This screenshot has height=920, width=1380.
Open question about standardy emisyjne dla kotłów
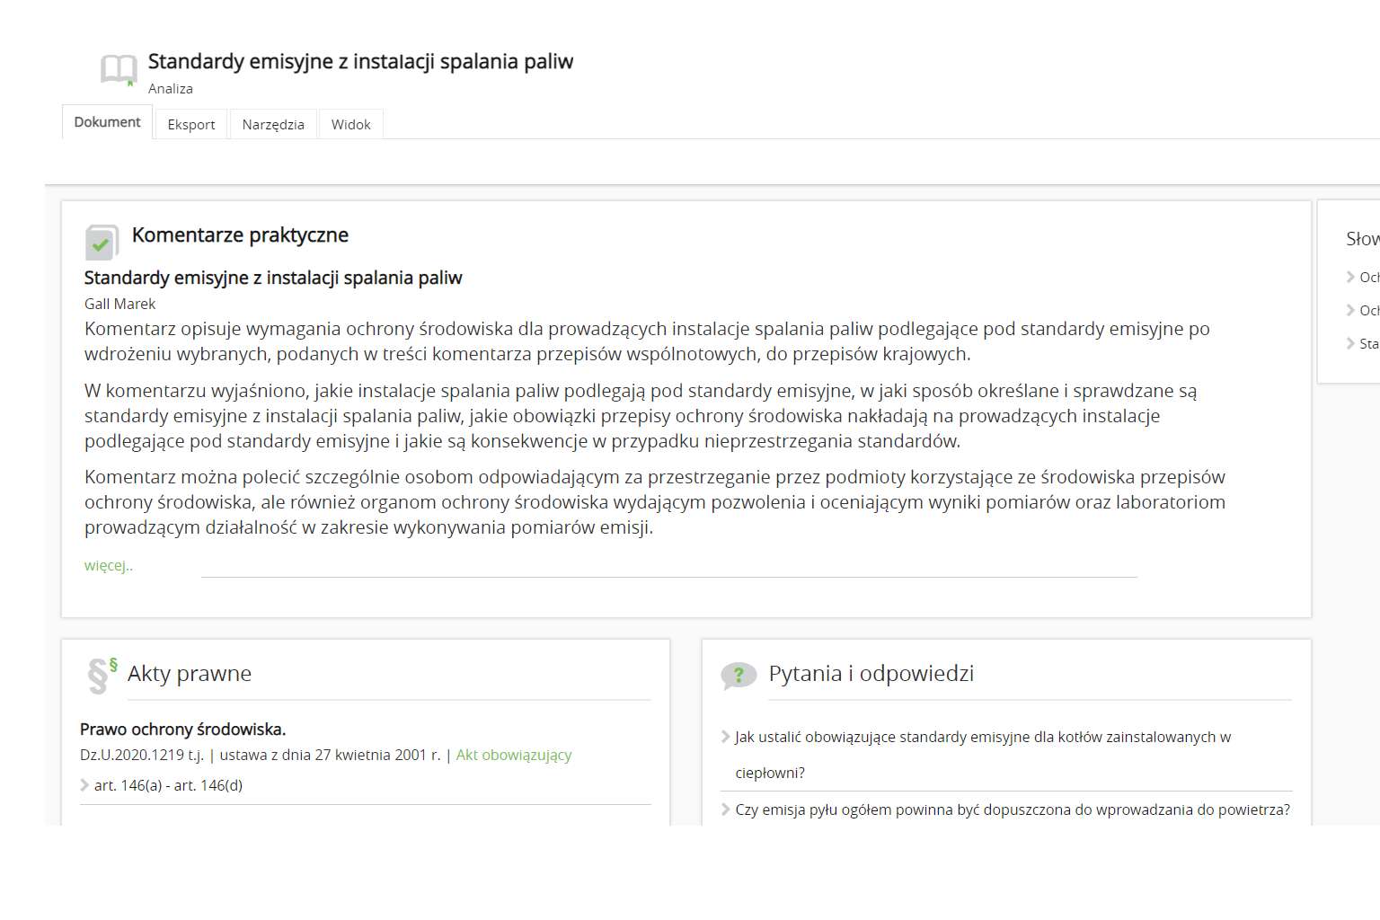[x=983, y=738]
